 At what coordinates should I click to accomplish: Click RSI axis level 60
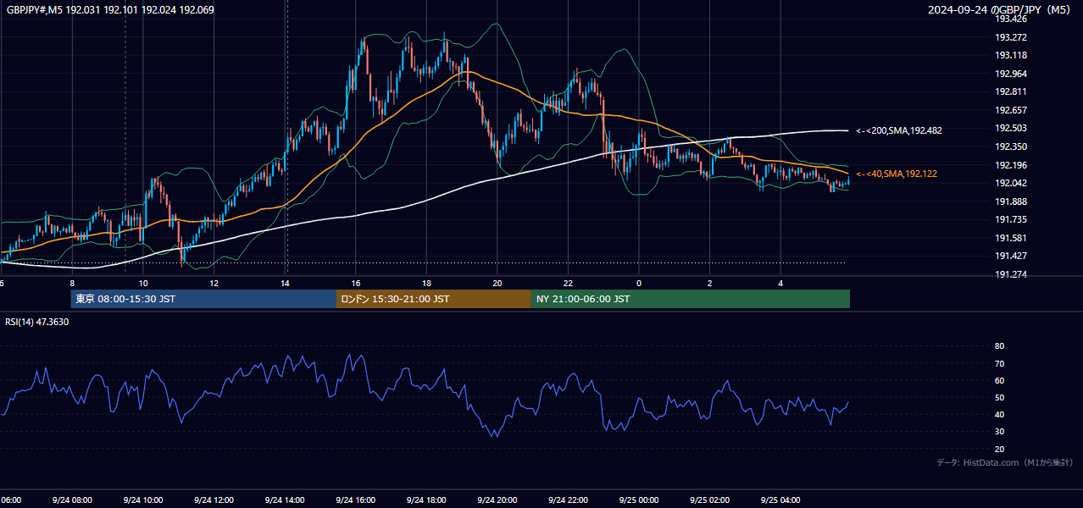pyautogui.click(x=999, y=380)
